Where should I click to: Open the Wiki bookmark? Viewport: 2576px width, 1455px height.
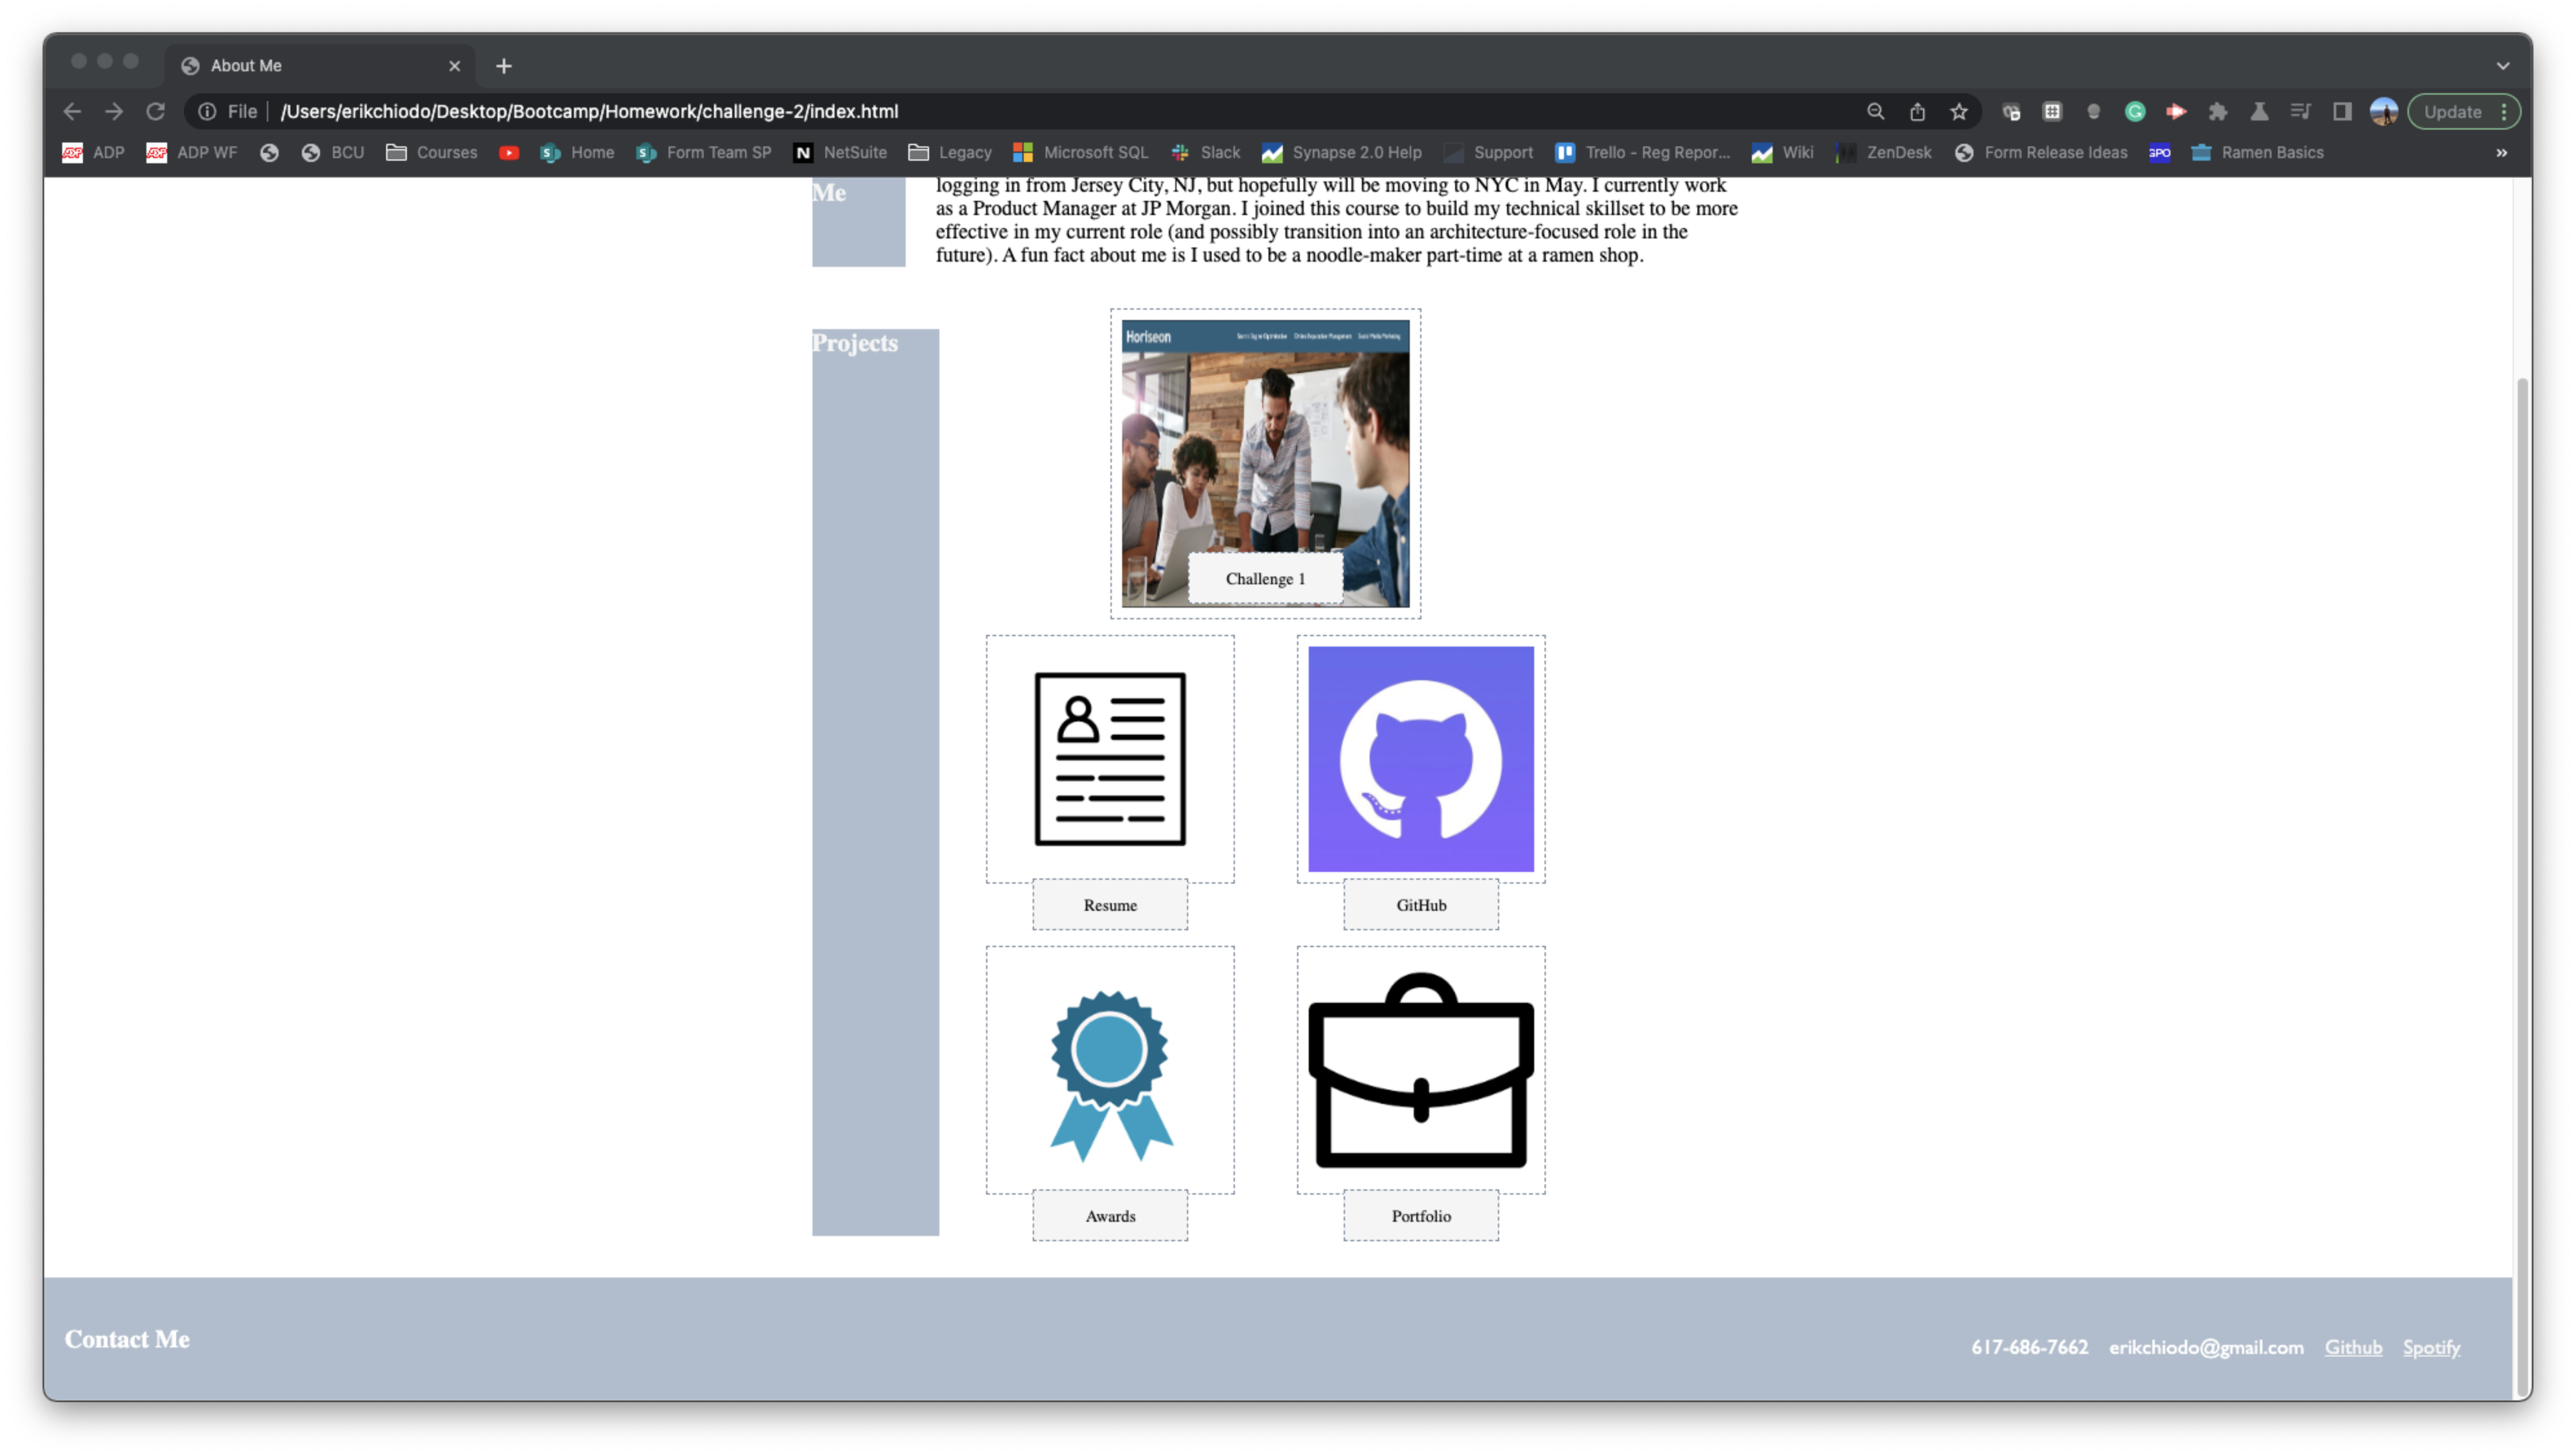(x=1782, y=153)
